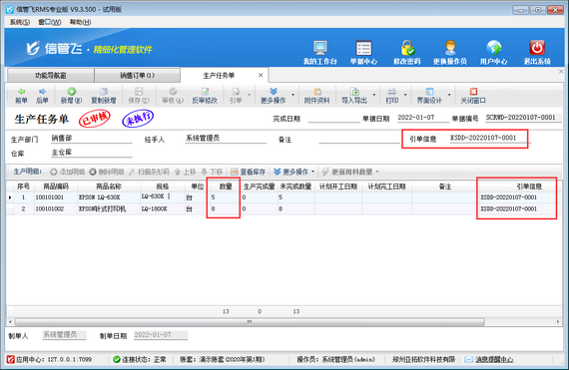Open 我的工作台 workbench icon
The width and height of the screenshot is (569, 370).
click(320, 48)
